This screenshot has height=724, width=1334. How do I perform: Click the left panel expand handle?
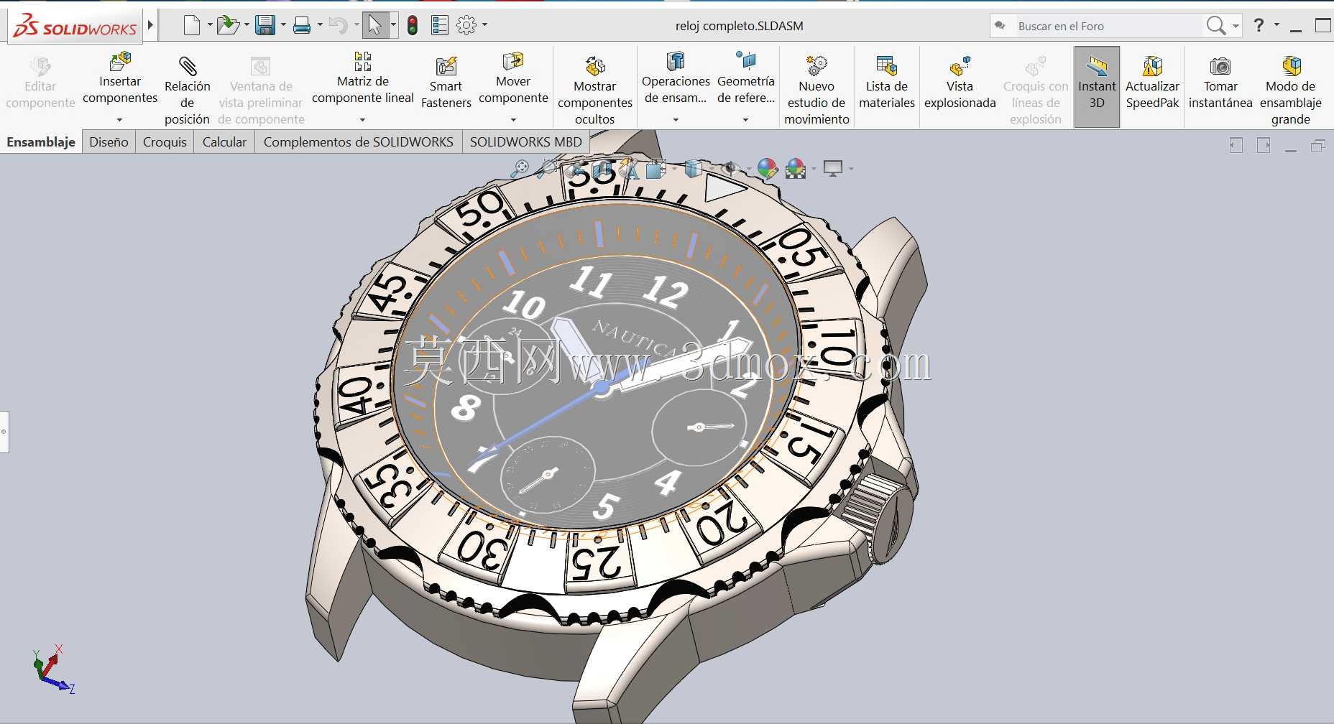4,432
